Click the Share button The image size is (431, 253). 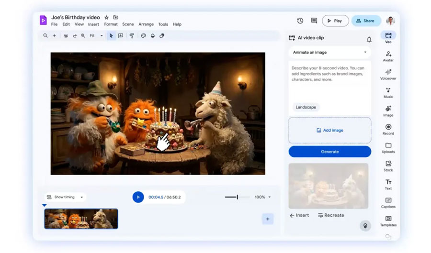(x=366, y=21)
